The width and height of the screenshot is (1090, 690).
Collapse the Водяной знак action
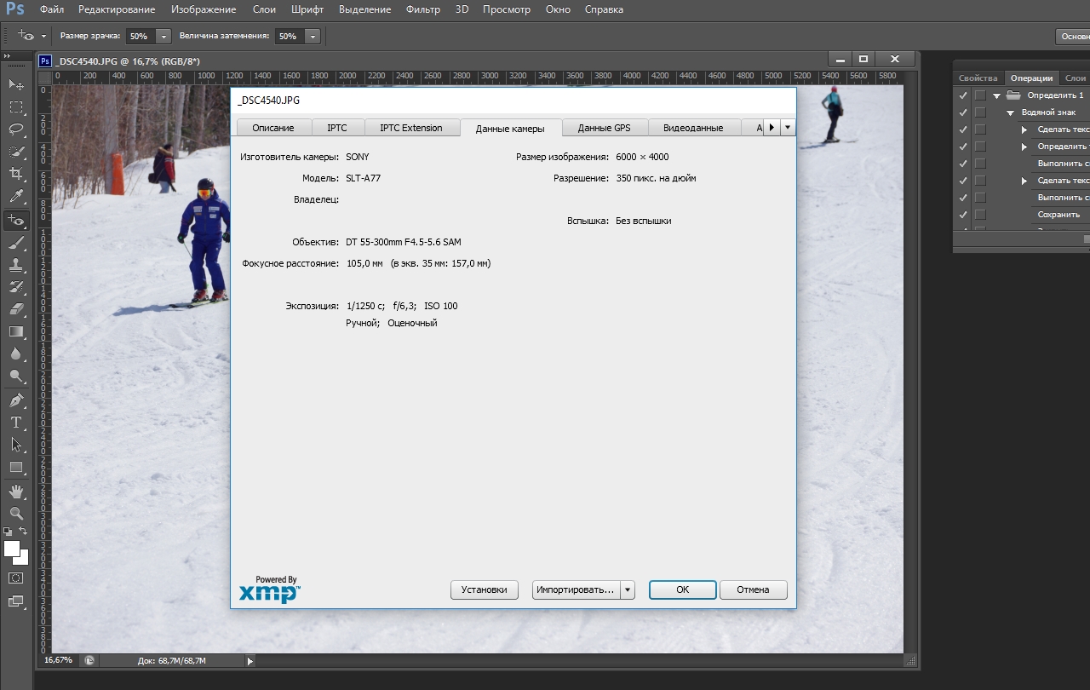click(x=1011, y=112)
